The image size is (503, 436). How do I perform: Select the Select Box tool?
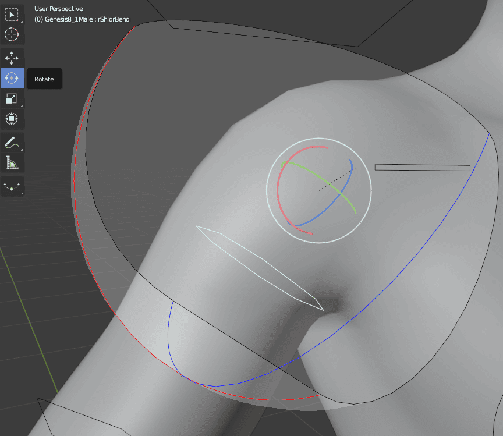tap(12, 15)
